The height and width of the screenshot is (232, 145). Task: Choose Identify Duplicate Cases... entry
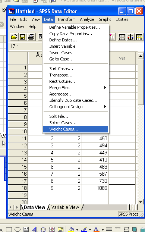(x=76, y=100)
